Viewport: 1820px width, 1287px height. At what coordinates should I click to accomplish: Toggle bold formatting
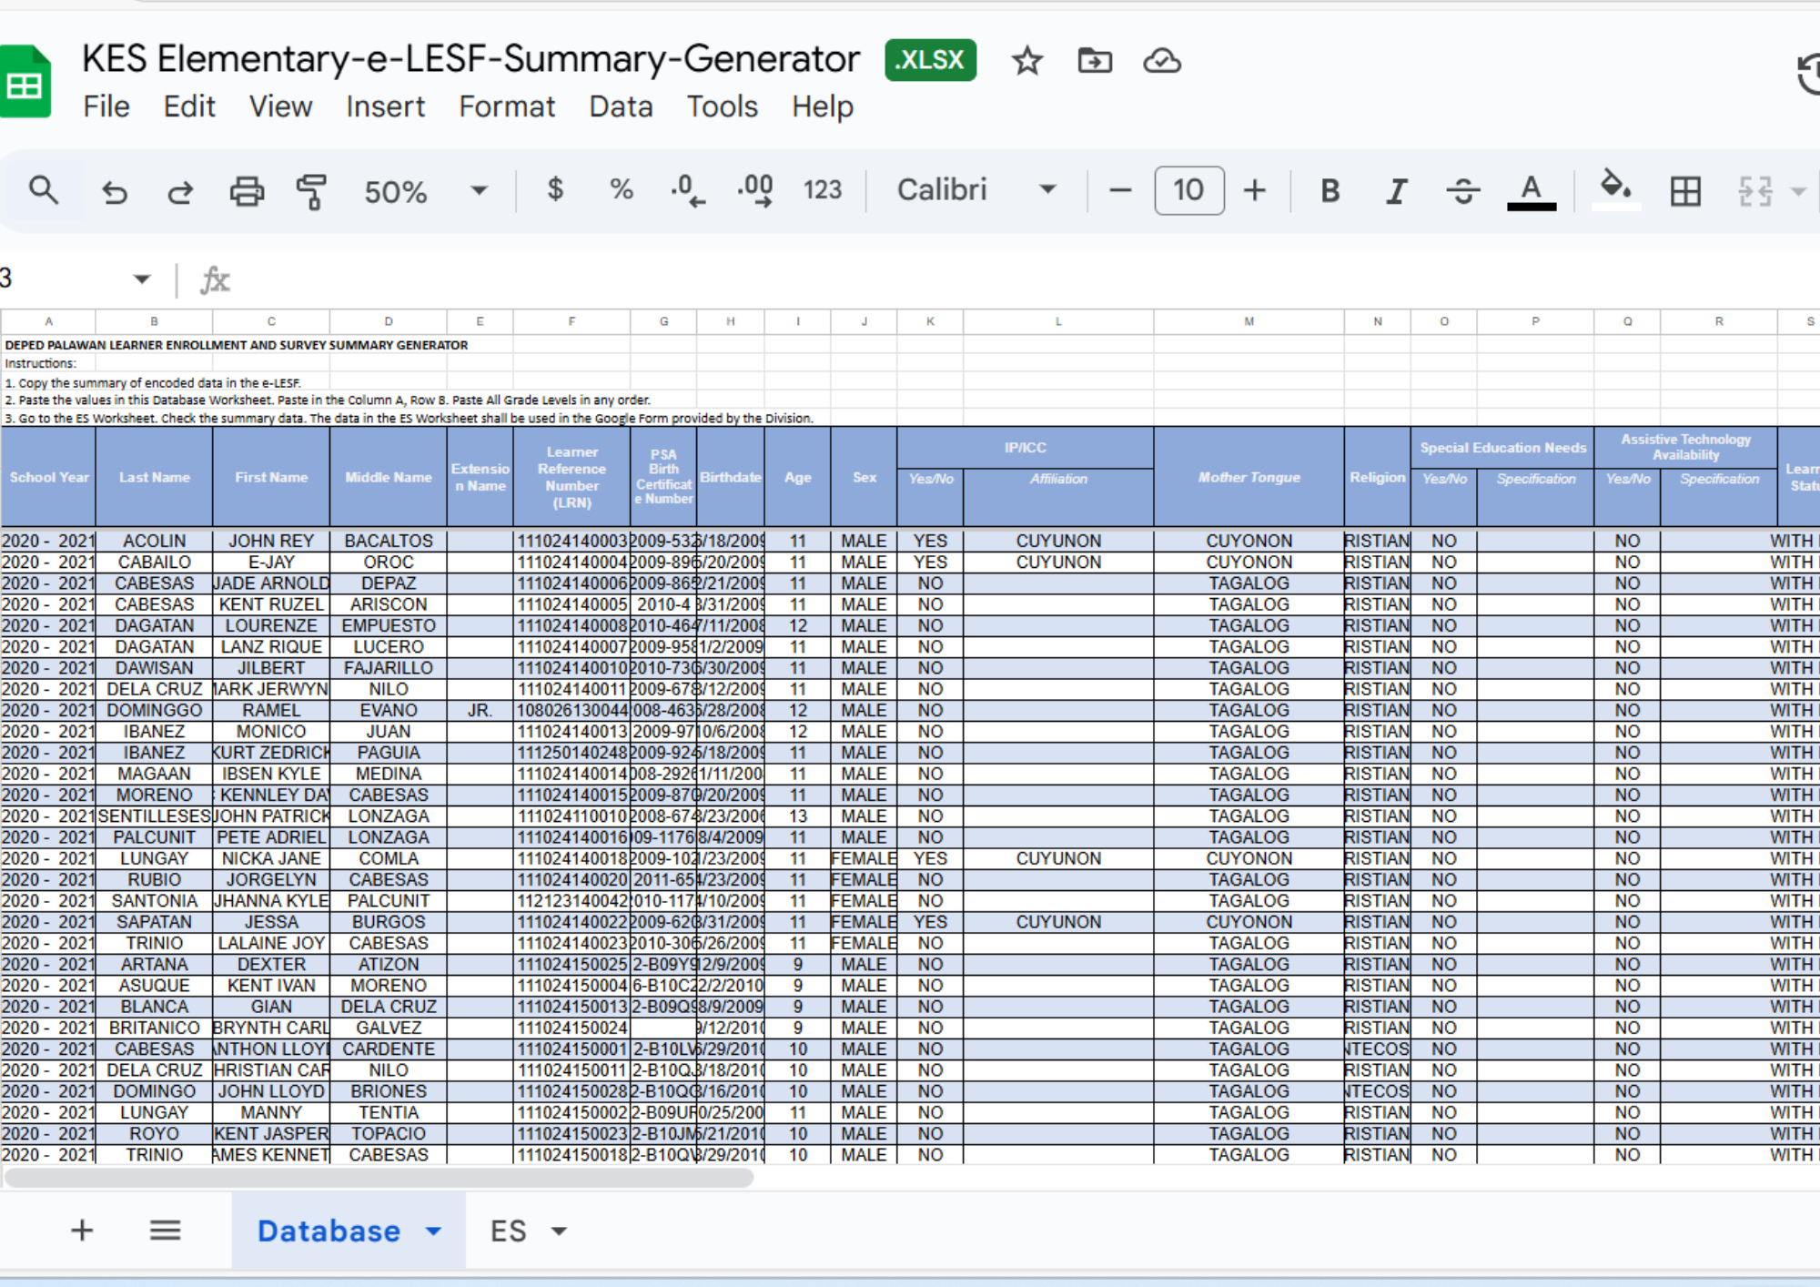point(1330,190)
